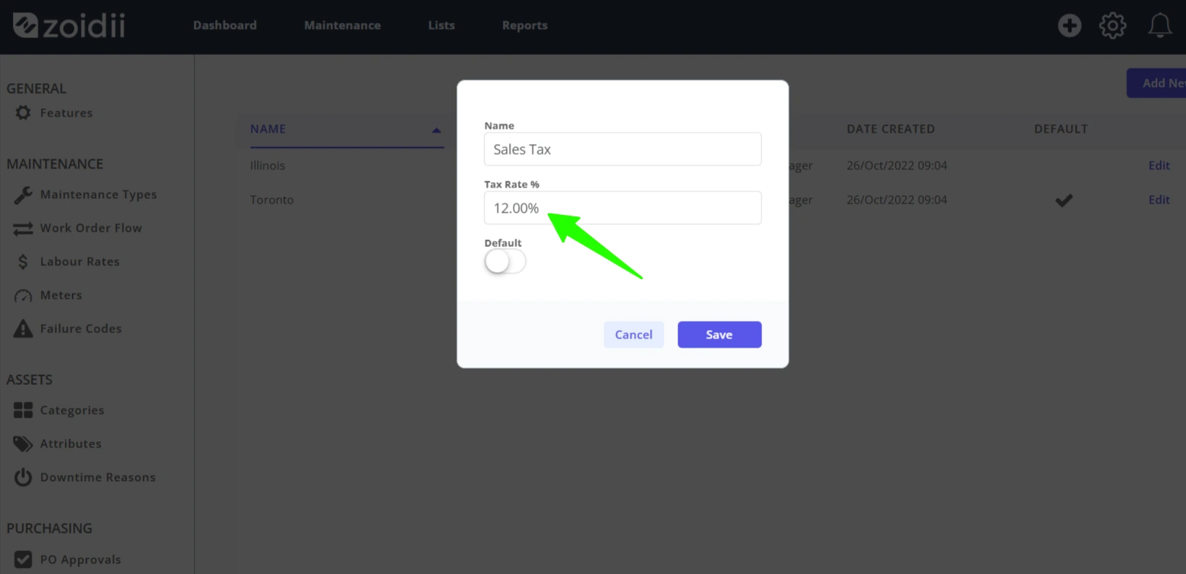Screen dimensions: 1186x574
Task: Click the Labour Rates dollar icon
Action: click(x=23, y=261)
